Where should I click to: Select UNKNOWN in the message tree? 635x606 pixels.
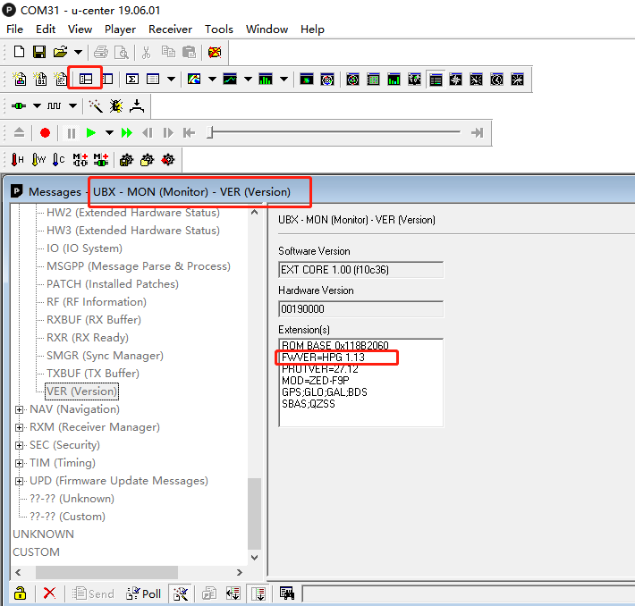(43, 534)
